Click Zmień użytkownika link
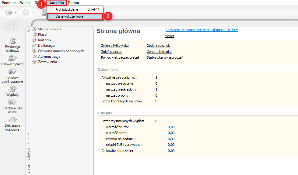This screenshot has height=175, width=298. click(115, 46)
